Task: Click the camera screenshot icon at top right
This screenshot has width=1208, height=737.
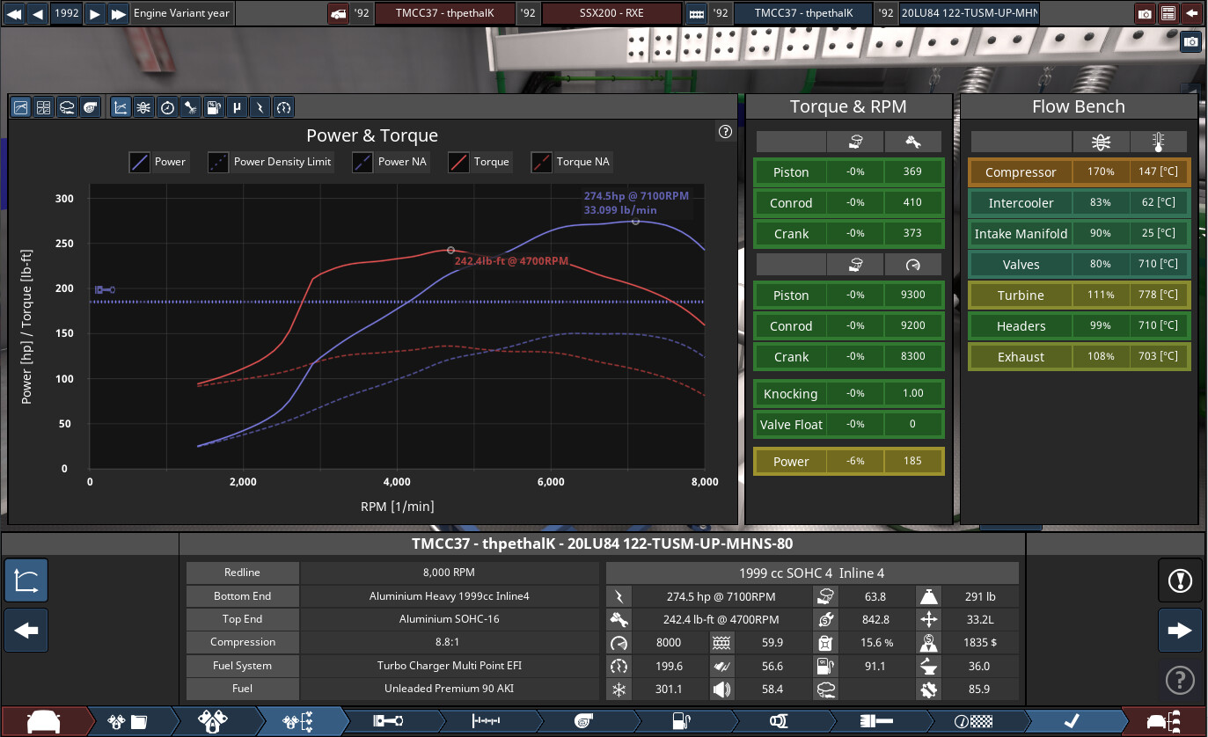Action: click(x=1145, y=14)
